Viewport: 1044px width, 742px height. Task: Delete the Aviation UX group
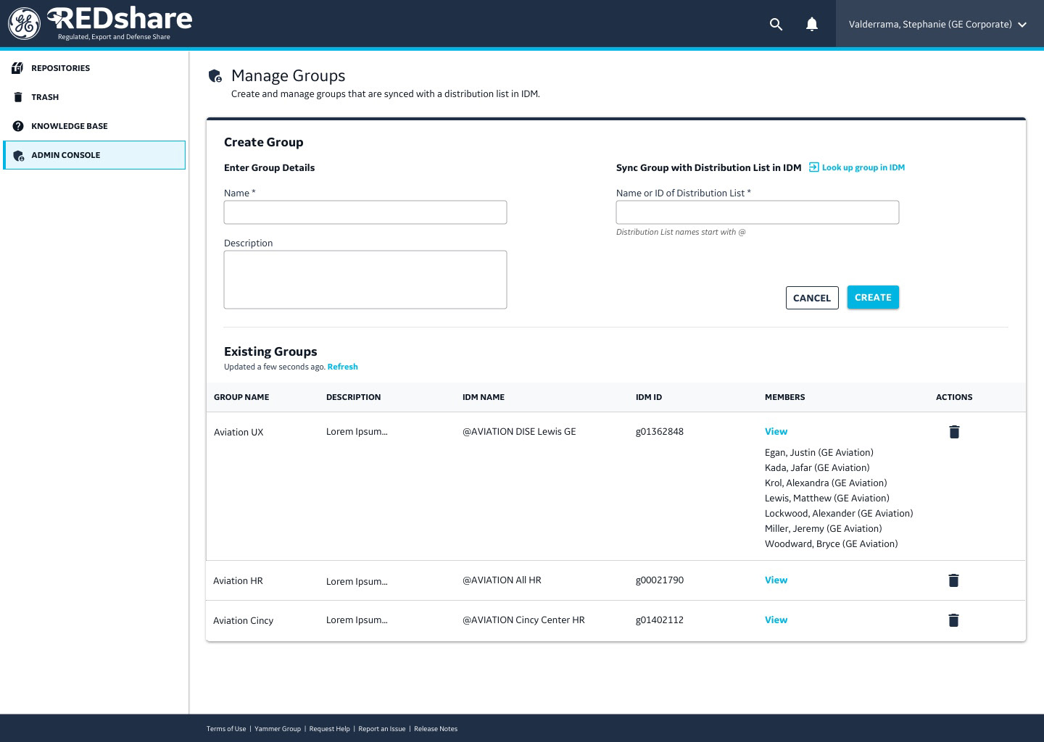point(954,432)
